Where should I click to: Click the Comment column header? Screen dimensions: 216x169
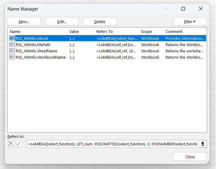pyautogui.click(x=184, y=31)
